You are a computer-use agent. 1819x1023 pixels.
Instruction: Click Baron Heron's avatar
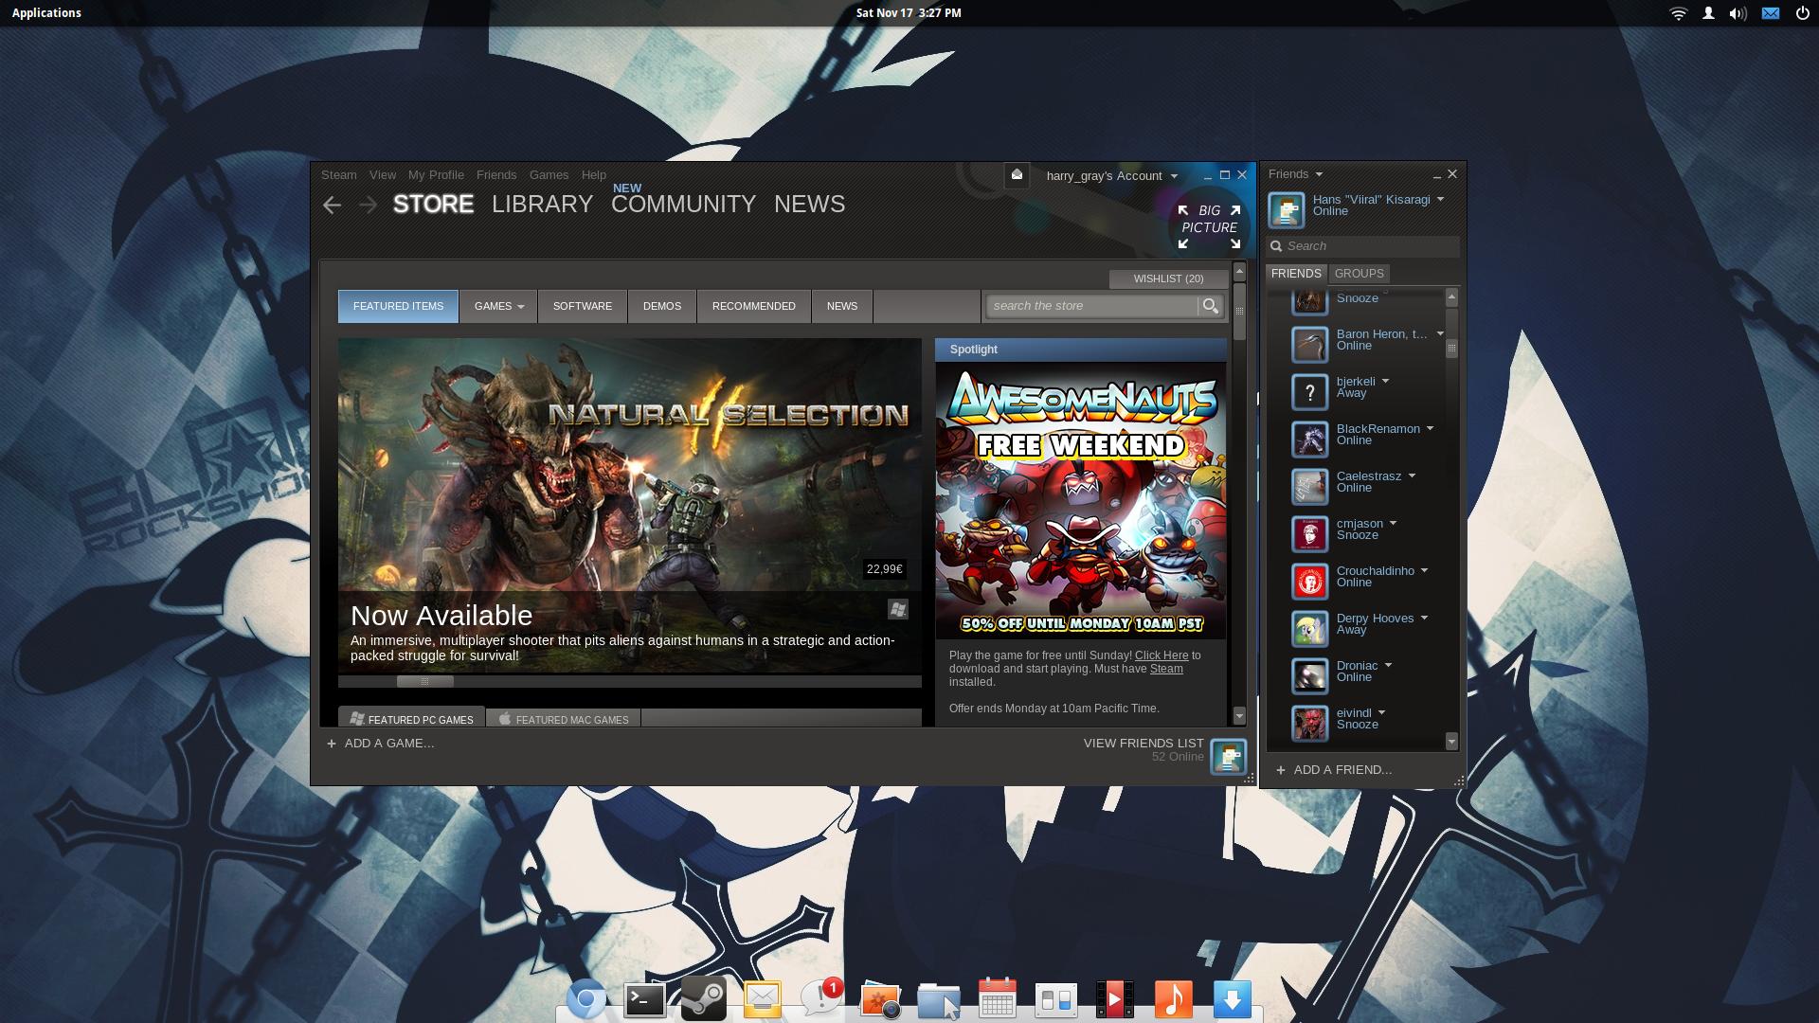coord(1310,344)
